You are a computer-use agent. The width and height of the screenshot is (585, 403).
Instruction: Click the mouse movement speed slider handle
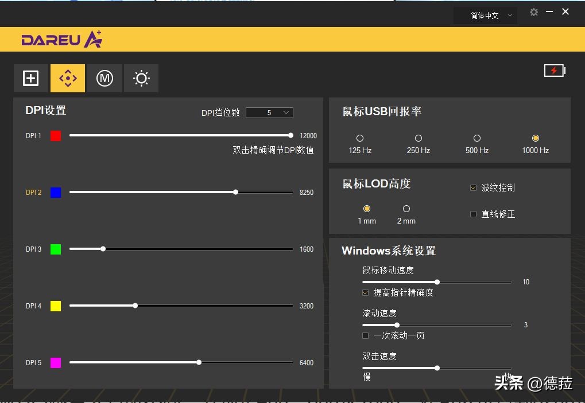(437, 282)
